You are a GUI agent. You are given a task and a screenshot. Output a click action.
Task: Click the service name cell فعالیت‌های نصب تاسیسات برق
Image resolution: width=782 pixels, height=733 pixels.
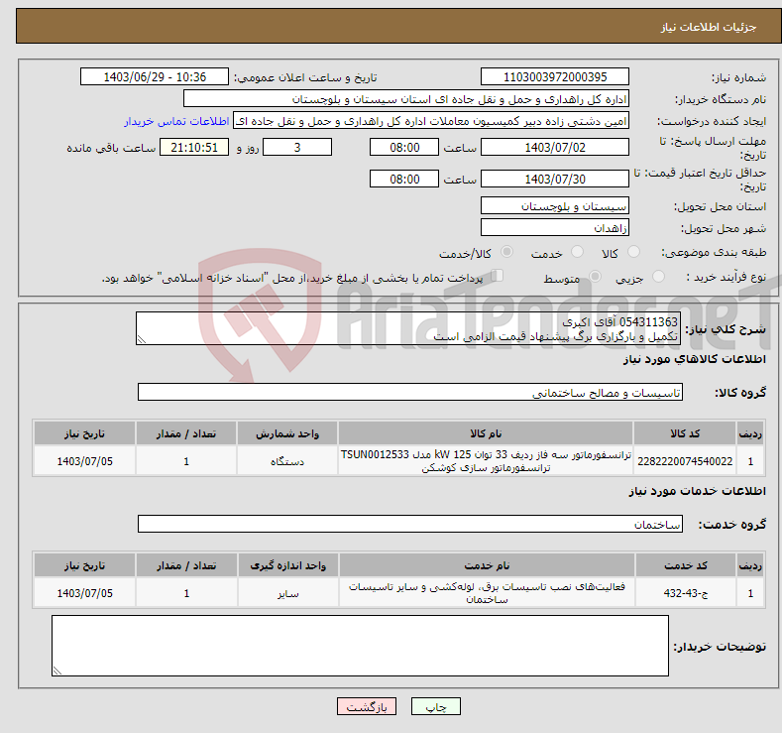point(487,593)
